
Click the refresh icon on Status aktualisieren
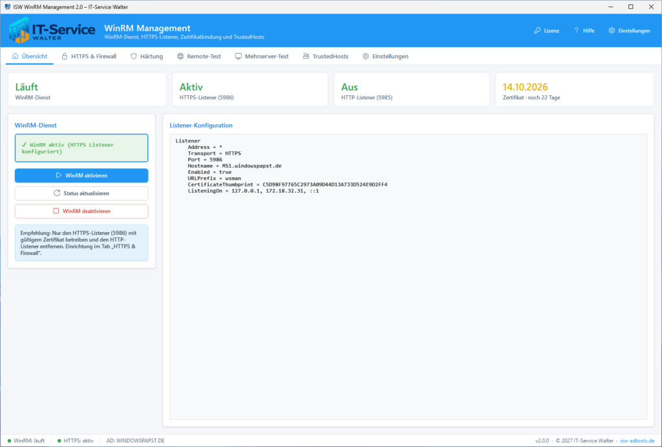point(57,193)
